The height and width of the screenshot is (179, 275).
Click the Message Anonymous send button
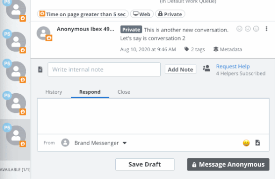pyautogui.click(x=228, y=165)
